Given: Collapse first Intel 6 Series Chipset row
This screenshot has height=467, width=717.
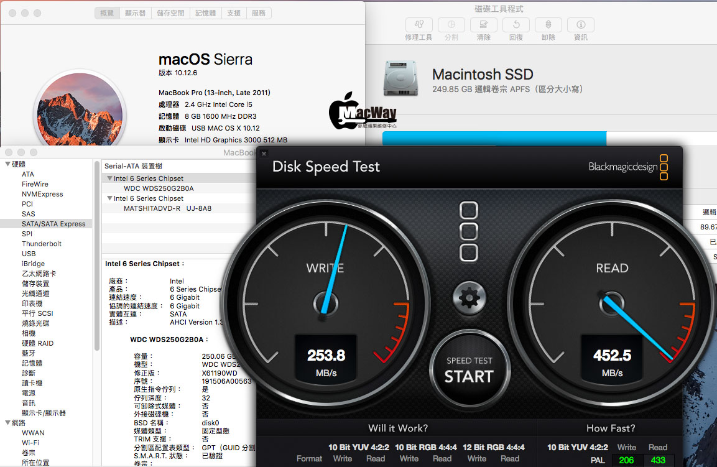Looking at the screenshot, I should point(110,178).
